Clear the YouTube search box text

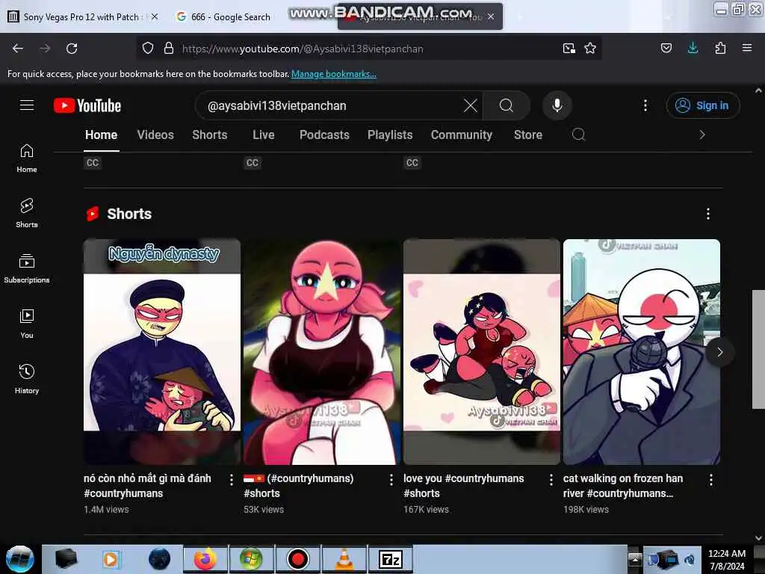tap(471, 105)
